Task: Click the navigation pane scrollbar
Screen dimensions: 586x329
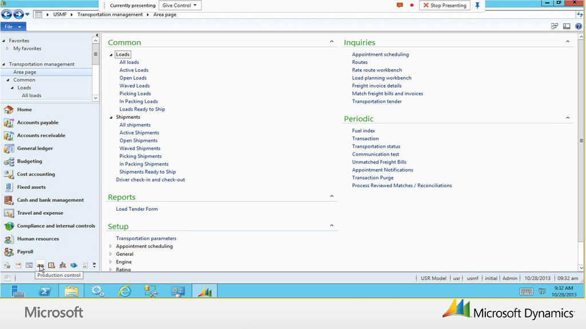Action: point(96,54)
